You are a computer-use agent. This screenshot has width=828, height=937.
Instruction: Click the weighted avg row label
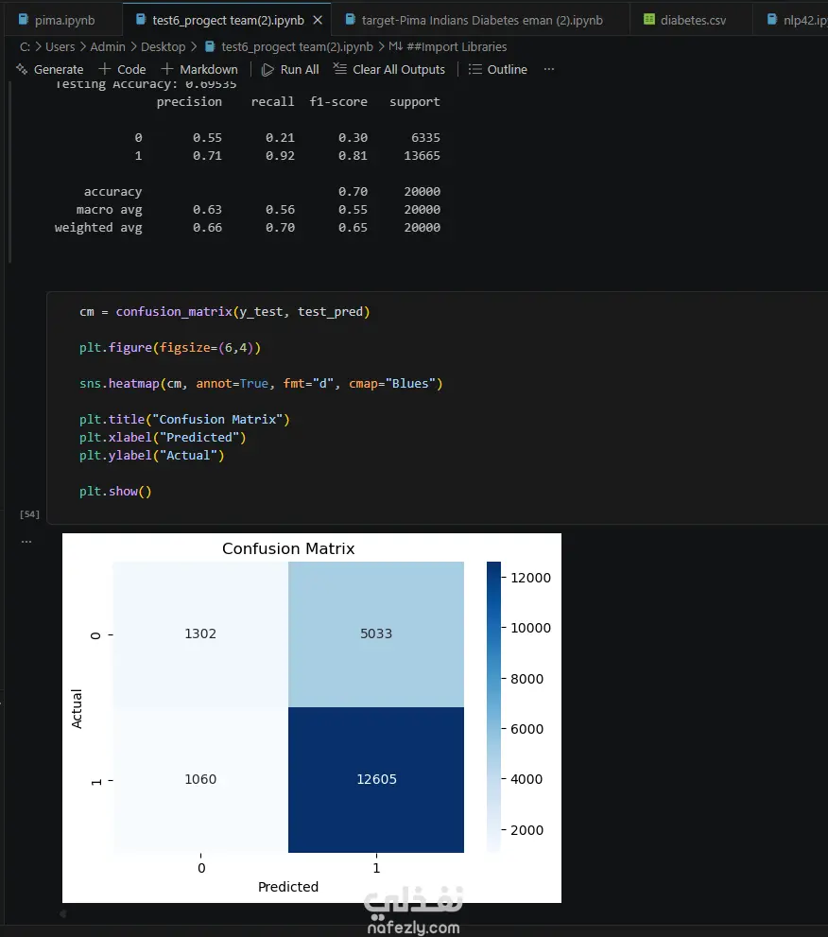click(x=98, y=228)
